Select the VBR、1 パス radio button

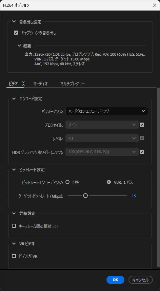pos(109,182)
